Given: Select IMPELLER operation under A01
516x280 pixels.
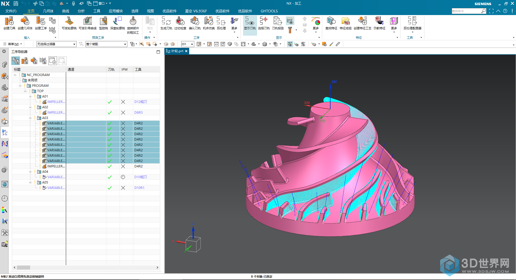Looking at the screenshot, I should [56, 102].
